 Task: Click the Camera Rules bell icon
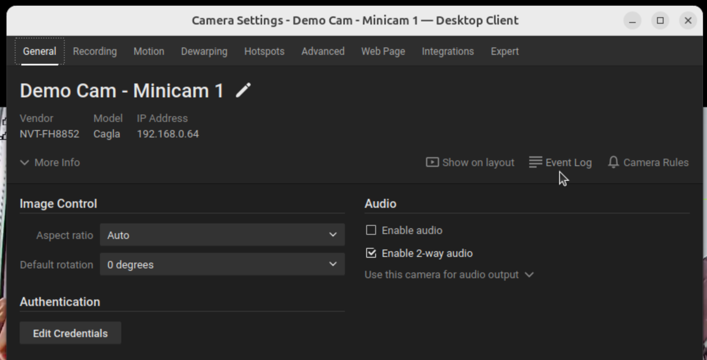pos(613,162)
